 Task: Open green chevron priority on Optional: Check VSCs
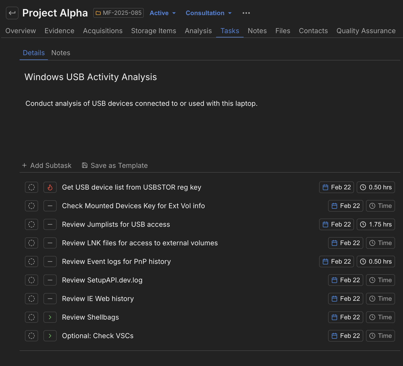coord(50,336)
